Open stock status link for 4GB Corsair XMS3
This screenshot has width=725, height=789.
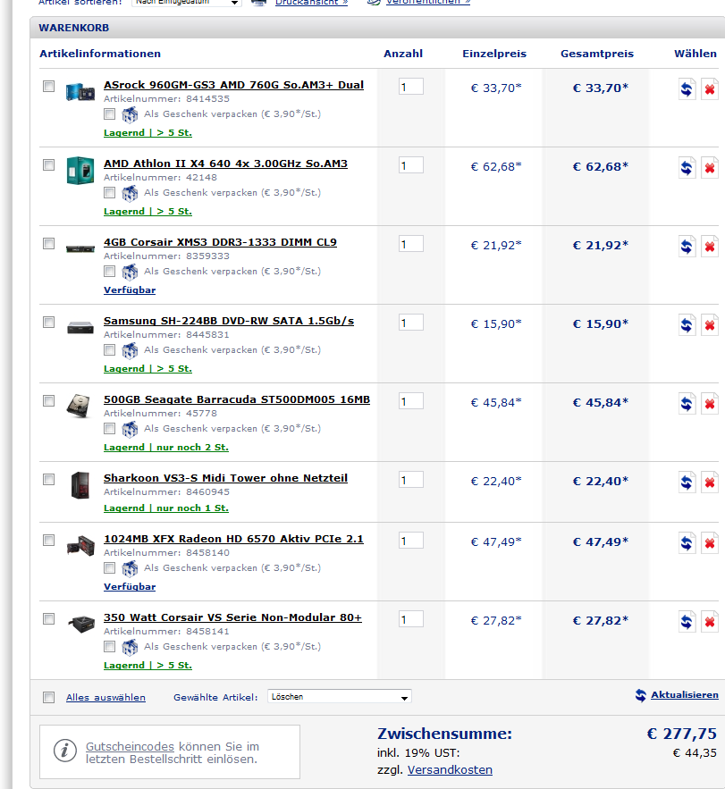point(130,290)
